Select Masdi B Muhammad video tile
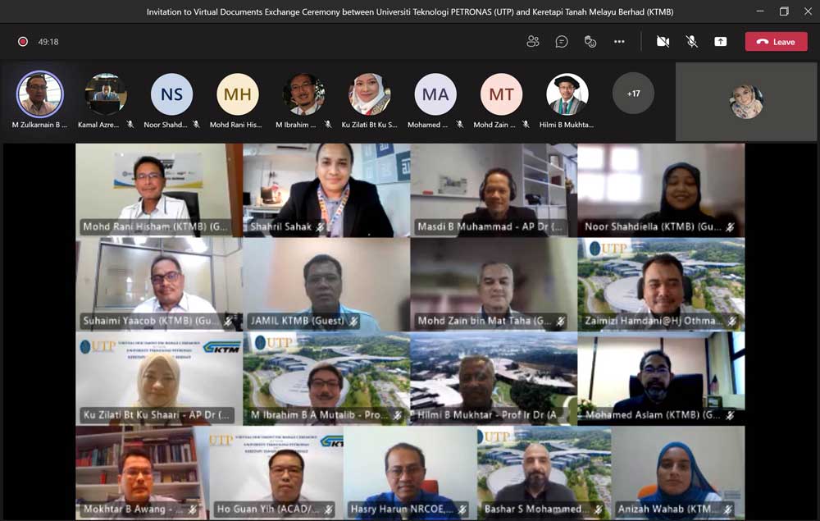Image resolution: width=820 pixels, height=521 pixels. point(494,190)
